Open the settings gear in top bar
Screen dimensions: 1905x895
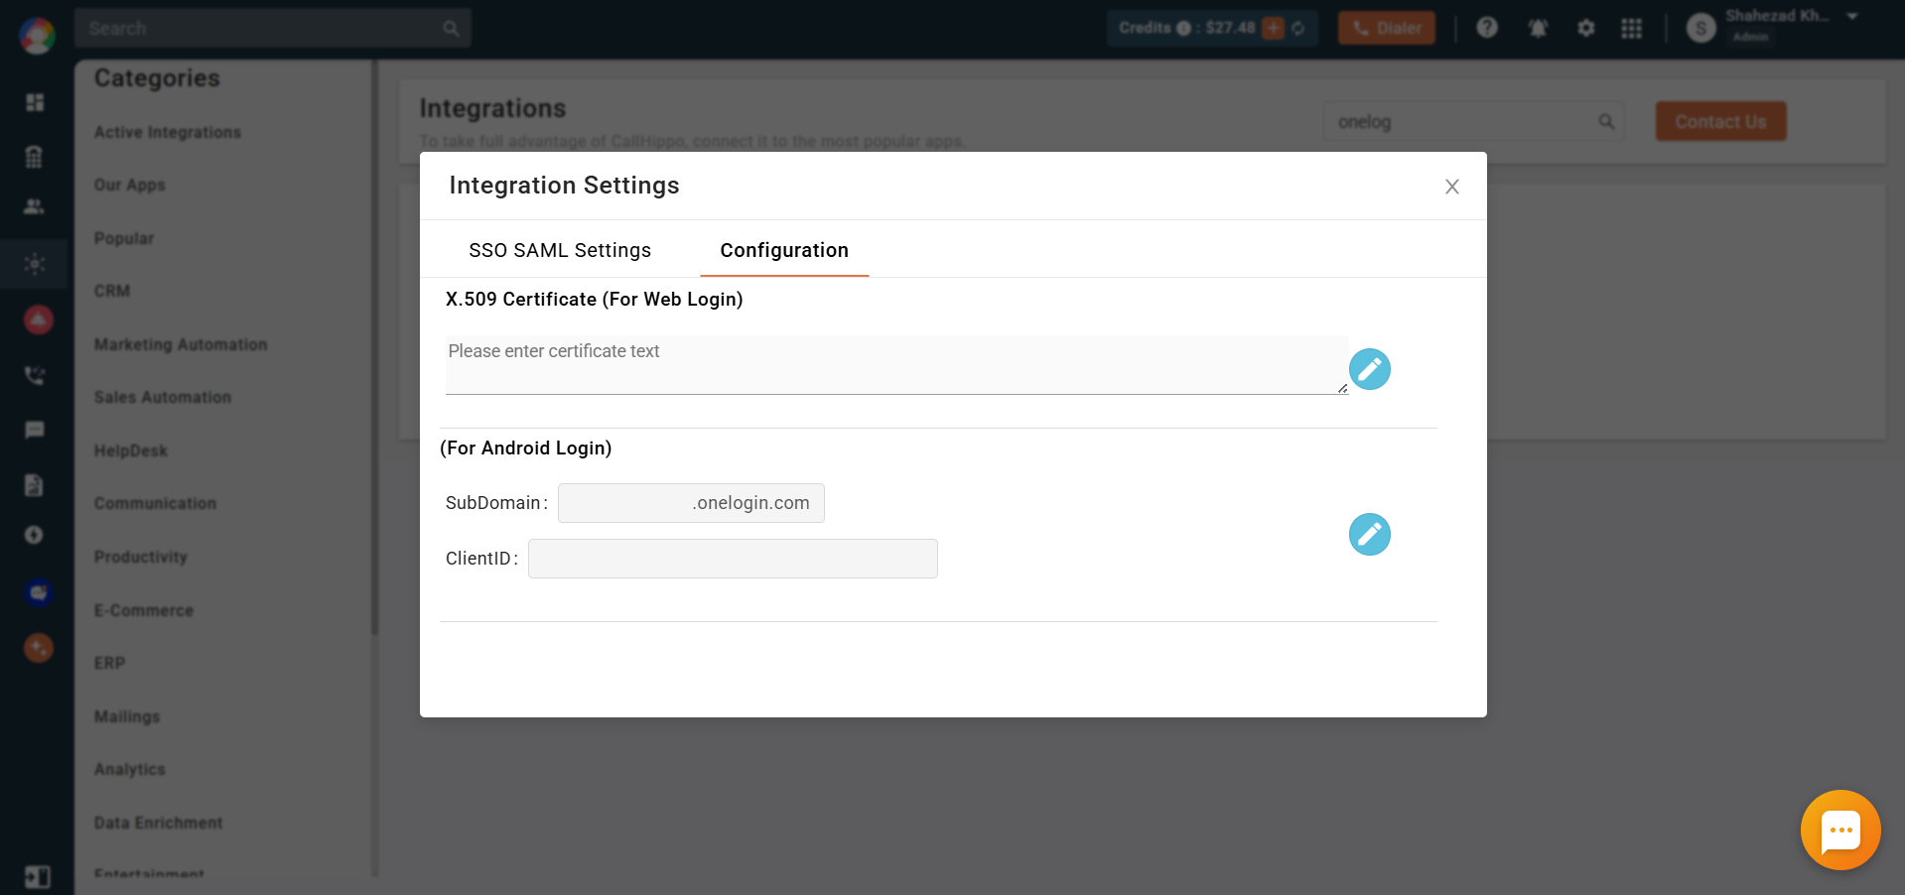(x=1585, y=28)
